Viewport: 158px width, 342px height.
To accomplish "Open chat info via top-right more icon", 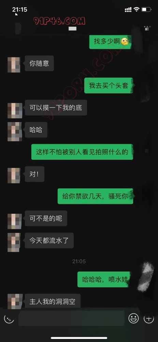I will 147,28.
